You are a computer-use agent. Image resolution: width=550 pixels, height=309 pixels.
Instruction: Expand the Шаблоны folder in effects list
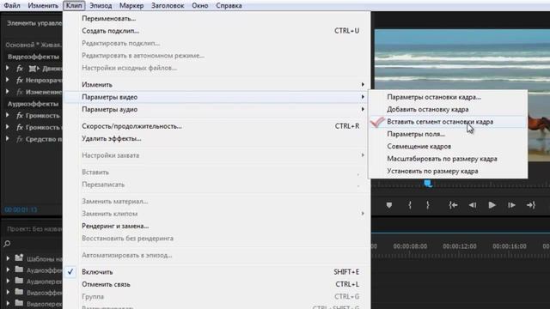(8, 258)
